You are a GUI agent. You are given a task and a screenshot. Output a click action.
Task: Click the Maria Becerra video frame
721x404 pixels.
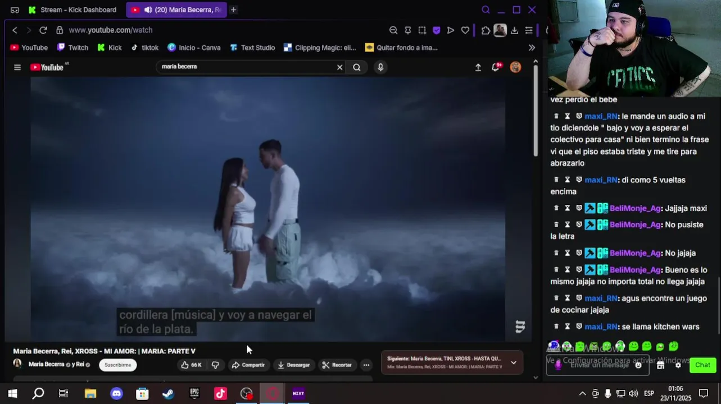tap(267, 209)
